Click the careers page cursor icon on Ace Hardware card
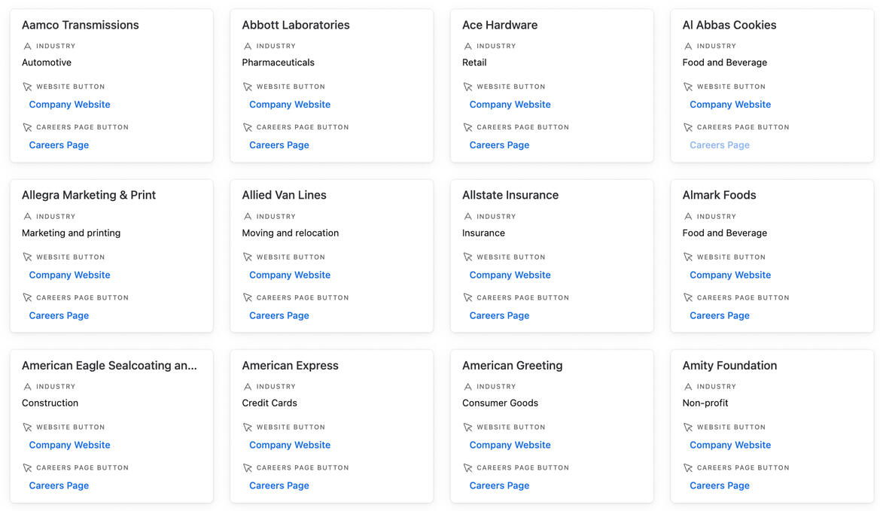The image size is (880, 511). (467, 128)
